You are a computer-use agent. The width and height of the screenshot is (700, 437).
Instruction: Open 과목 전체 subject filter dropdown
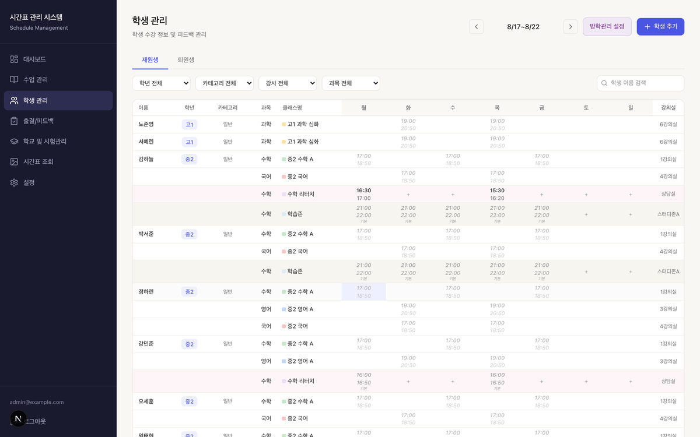click(351, 83)
